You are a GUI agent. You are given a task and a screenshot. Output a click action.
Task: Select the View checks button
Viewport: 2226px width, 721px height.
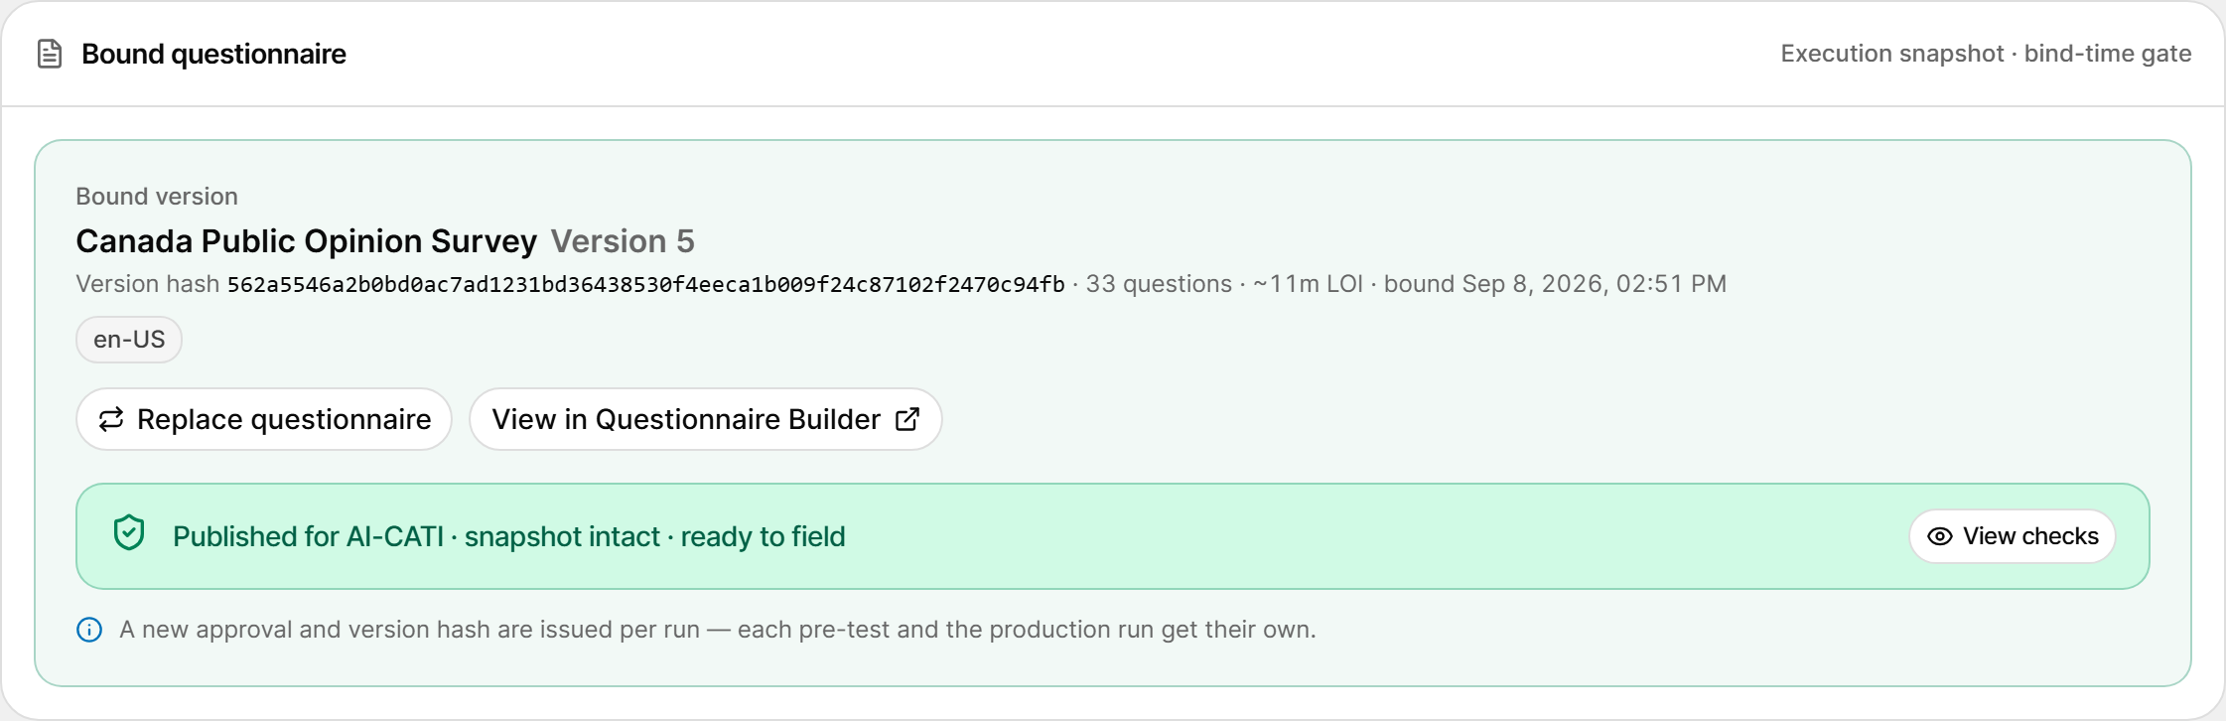click(2012, 536)
